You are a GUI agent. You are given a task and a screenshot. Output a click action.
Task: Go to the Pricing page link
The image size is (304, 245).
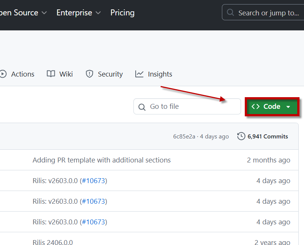[122, 13]
